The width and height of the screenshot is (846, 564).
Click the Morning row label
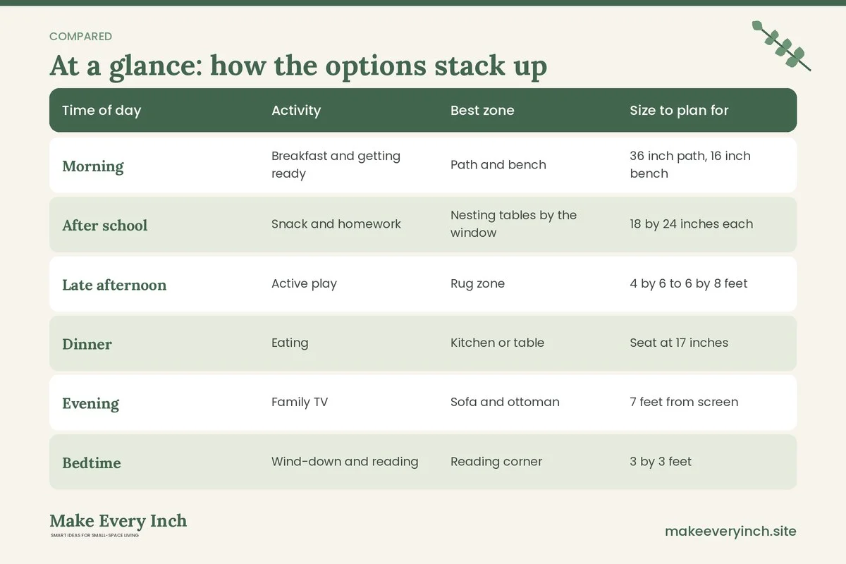(93, 166)
